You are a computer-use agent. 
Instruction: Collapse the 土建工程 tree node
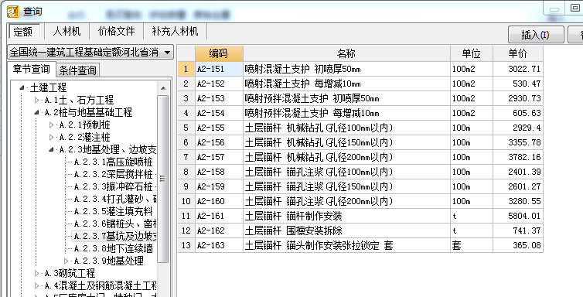[x=22, y=87]
